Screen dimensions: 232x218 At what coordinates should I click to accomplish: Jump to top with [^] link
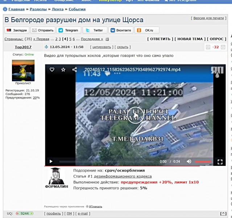click(x=223, y=214)
